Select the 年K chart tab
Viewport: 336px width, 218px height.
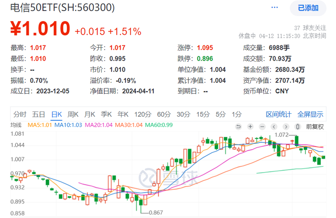click(123, 114)
